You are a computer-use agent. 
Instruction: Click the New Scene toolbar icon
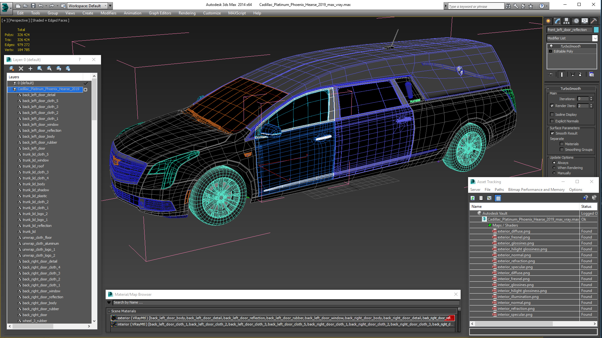[18, 6]
